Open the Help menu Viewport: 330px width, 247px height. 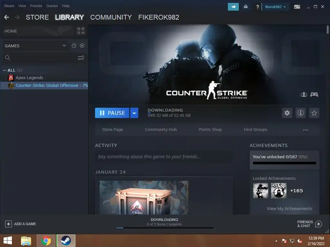pos(66,6)
